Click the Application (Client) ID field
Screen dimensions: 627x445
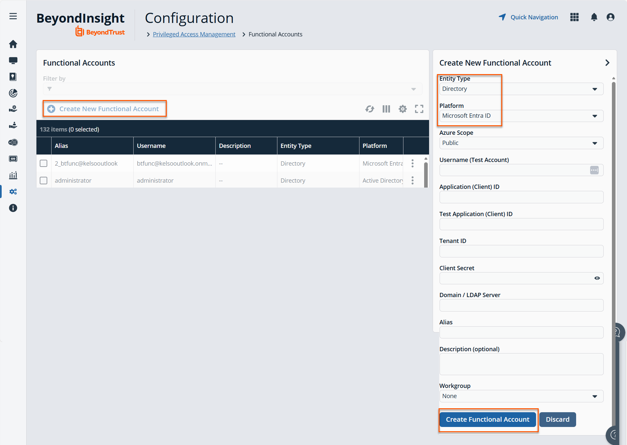tap(522, 197)
